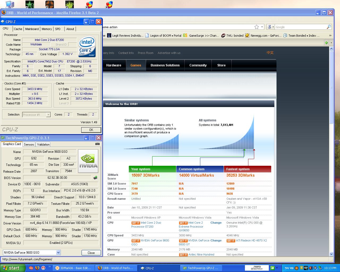Click Change link next to common system CPU
The width and height of the screenshot is (340, 272).
click(216, 223)
